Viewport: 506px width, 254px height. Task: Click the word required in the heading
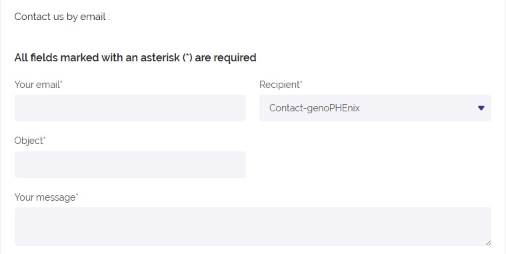click(x=235, y=58)
